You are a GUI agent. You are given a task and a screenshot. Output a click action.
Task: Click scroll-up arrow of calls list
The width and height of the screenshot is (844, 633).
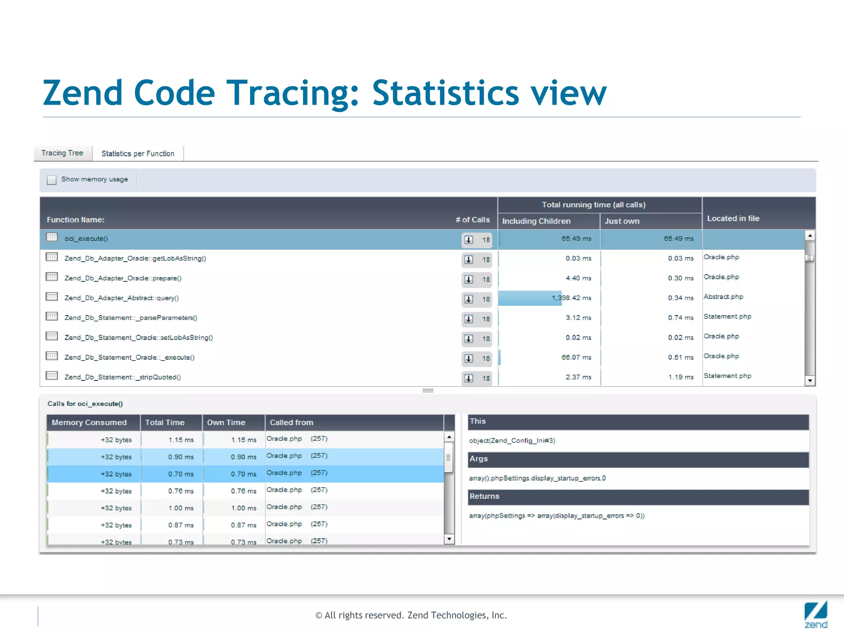tap(449, 436)
